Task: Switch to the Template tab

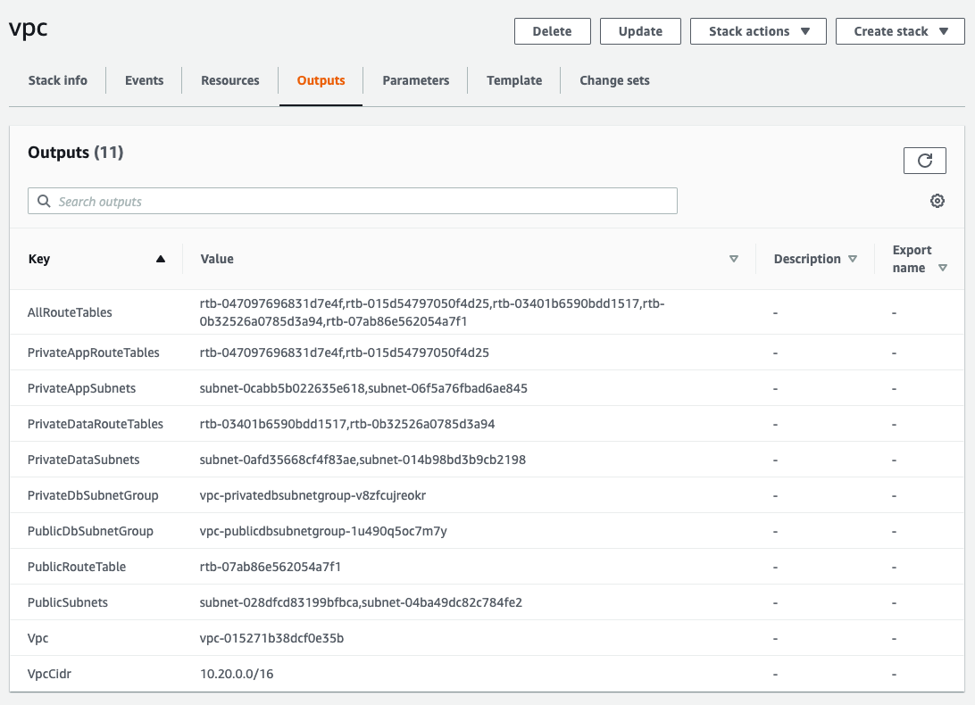Action: point(514,80)
